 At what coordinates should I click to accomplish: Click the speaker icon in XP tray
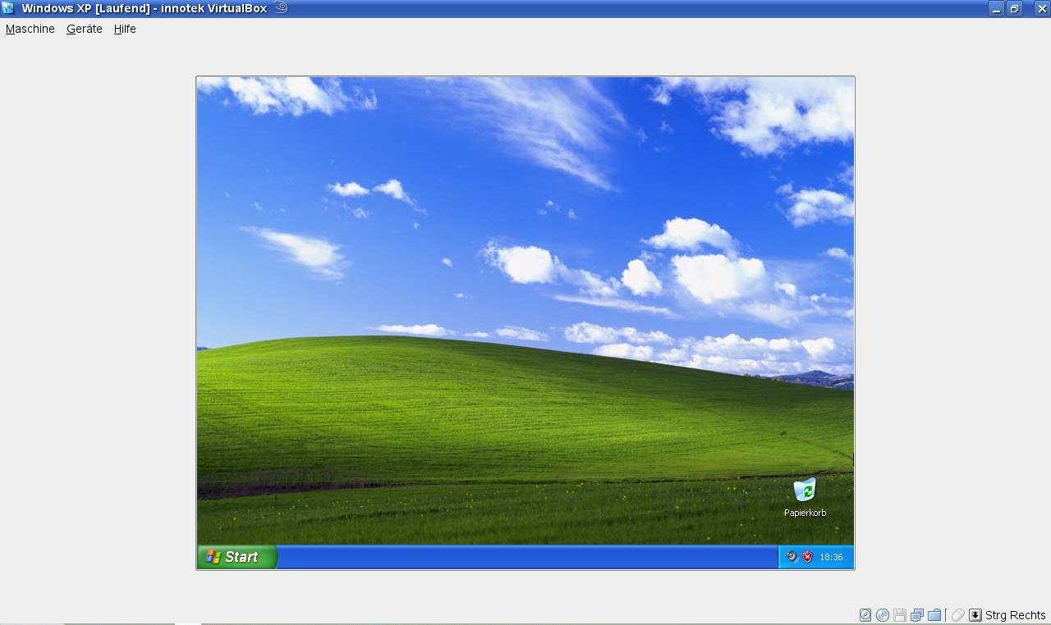tap(792, 557)
